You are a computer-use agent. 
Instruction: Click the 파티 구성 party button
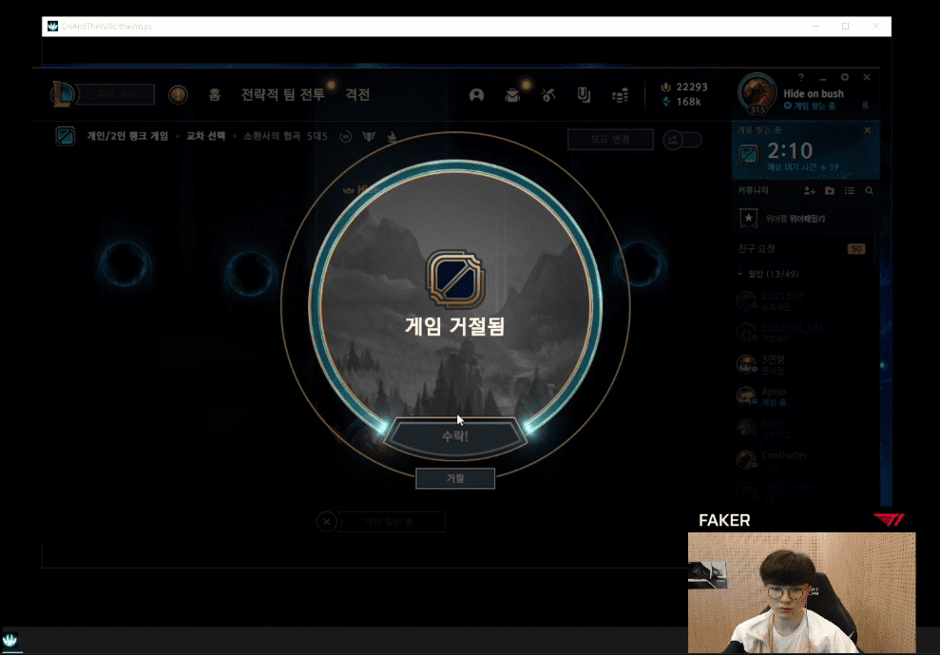pos(116,94)
